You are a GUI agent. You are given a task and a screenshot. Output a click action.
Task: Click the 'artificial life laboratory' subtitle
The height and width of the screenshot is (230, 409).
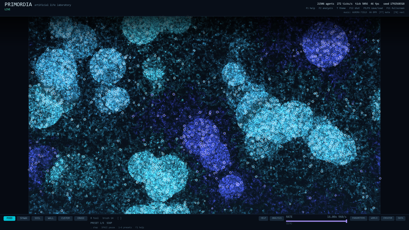click(x=53, y=5)
